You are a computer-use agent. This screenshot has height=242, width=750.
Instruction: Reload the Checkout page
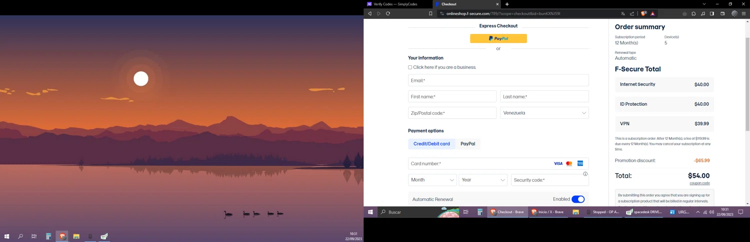388,13
